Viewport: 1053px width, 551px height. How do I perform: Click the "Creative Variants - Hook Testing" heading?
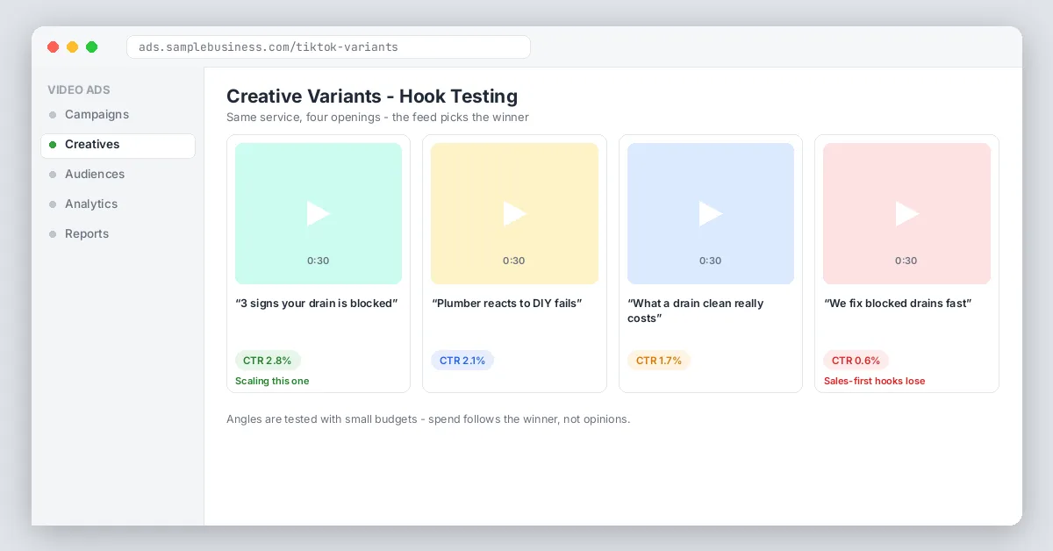(x=372, y=97)
